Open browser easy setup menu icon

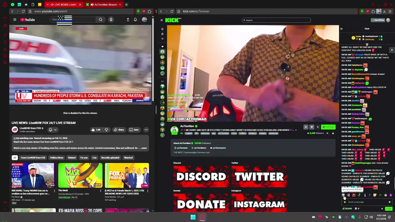(390, 11)
